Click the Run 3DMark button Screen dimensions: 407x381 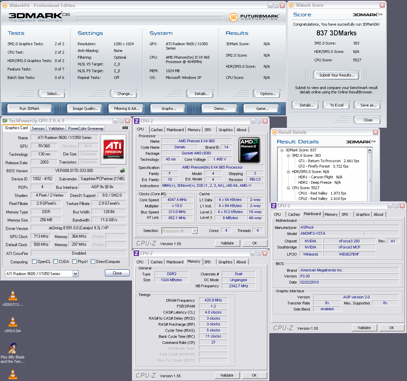click(29, 109)
